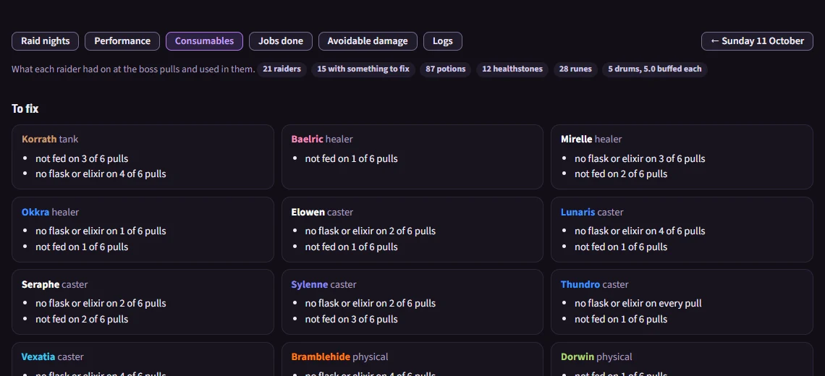Click the 12 healthstones badge
The width and height of the screenshot is (825, 376).
[512, 69]
